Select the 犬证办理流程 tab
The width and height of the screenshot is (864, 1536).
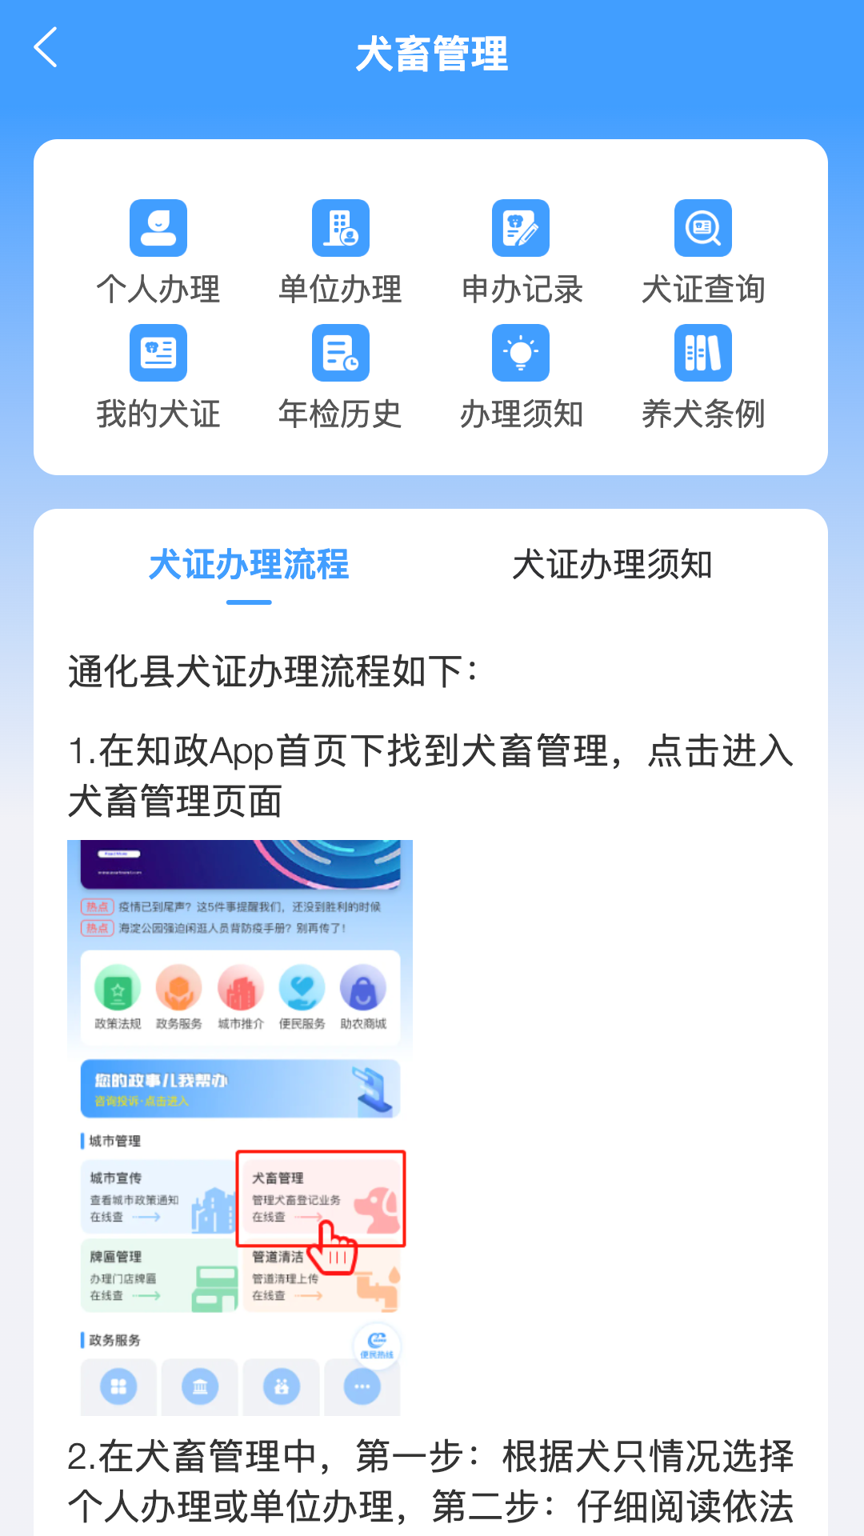pos(249,565)
